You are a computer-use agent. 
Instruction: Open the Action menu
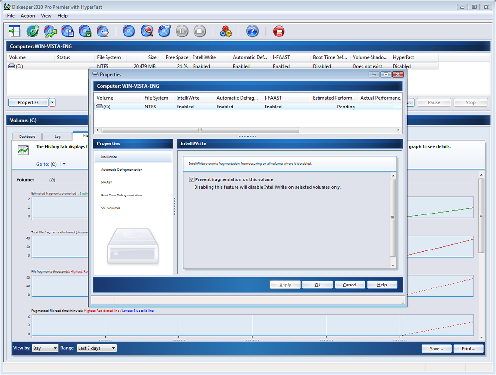(28, 16)
